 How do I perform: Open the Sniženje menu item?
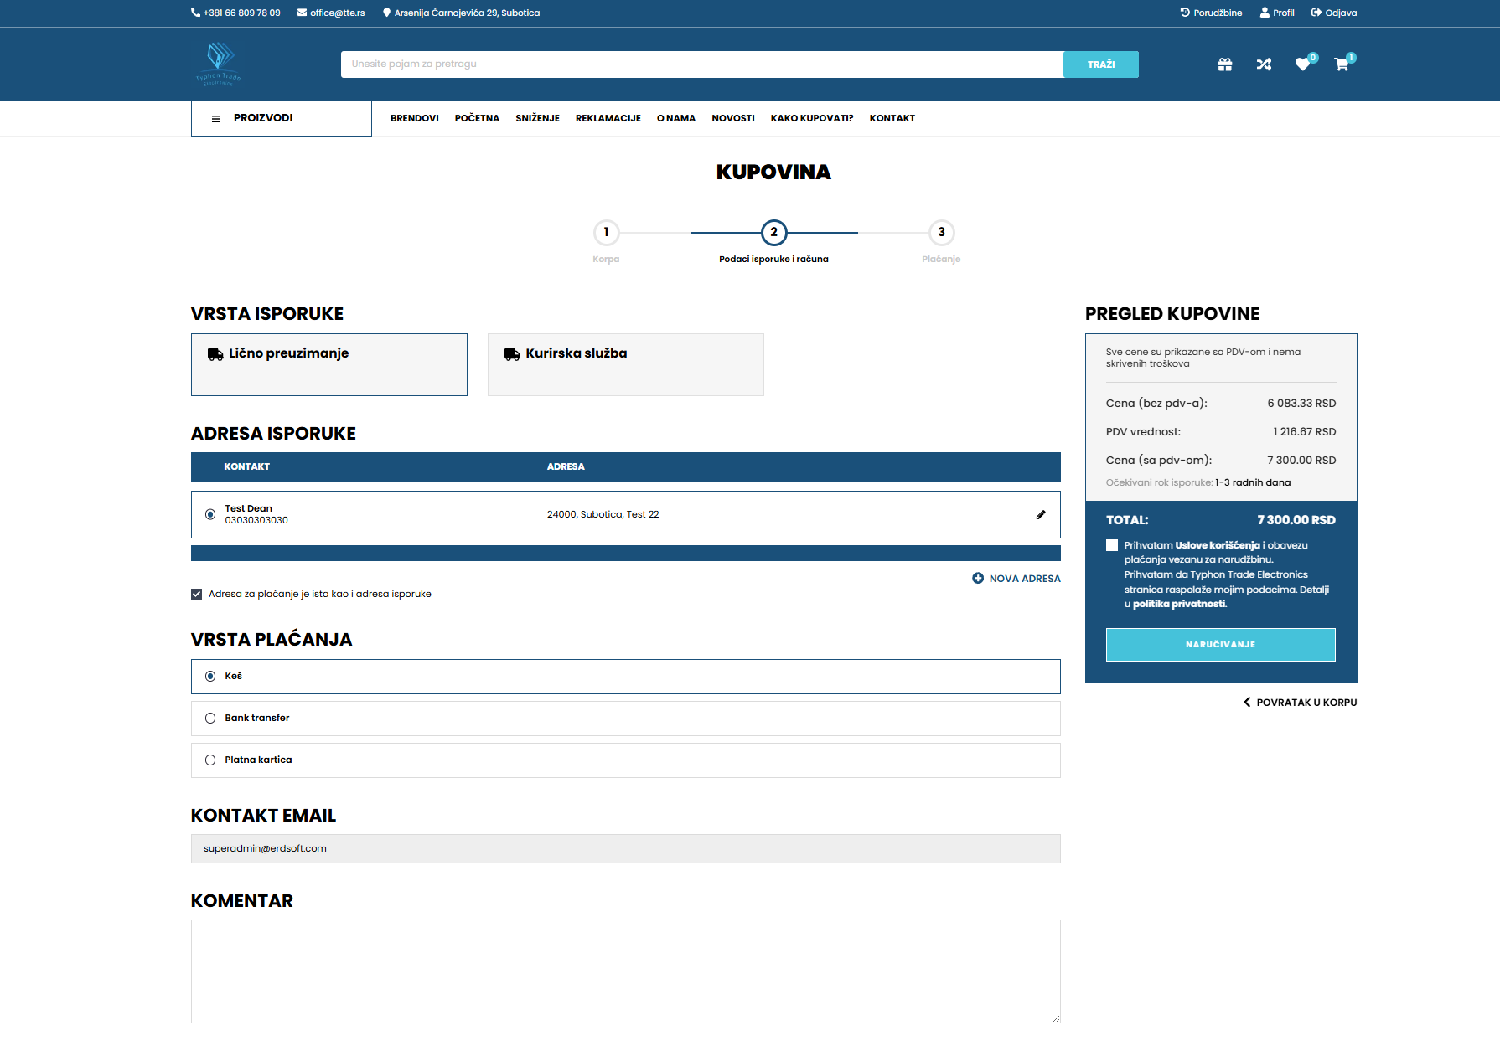point(537,118)
